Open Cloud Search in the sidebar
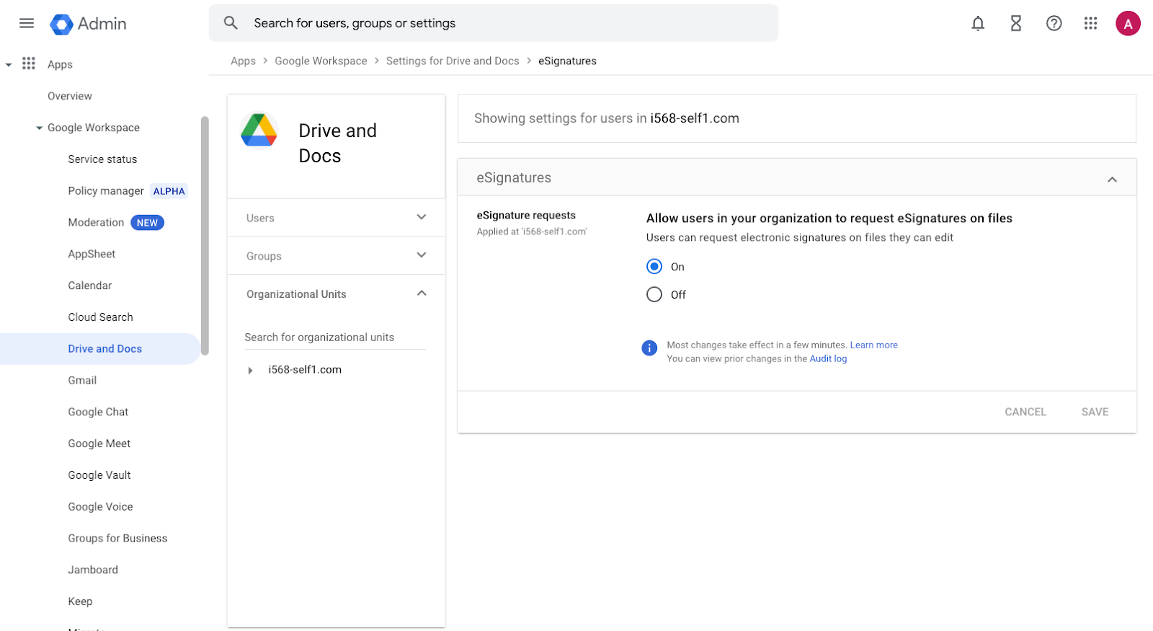This screenshot has width=1153, height=631. tap(100, 317)
